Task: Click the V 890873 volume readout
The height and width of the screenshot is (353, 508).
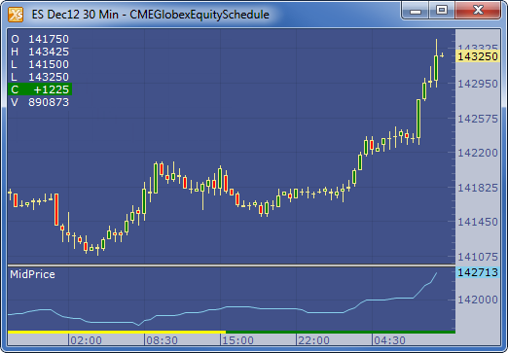Action: 40,102
